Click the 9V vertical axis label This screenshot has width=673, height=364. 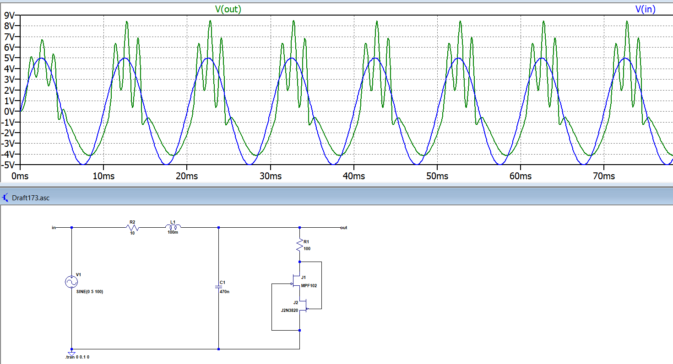pos(10,16)
